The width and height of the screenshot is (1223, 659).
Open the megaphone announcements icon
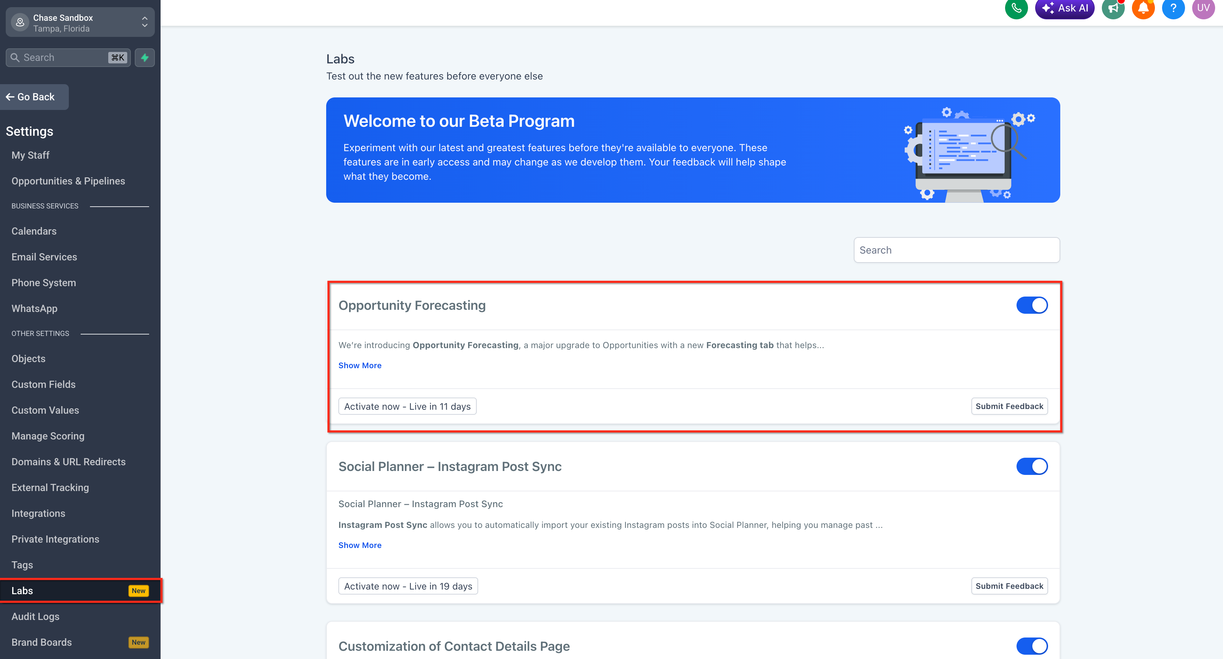tap(1113, 8)
